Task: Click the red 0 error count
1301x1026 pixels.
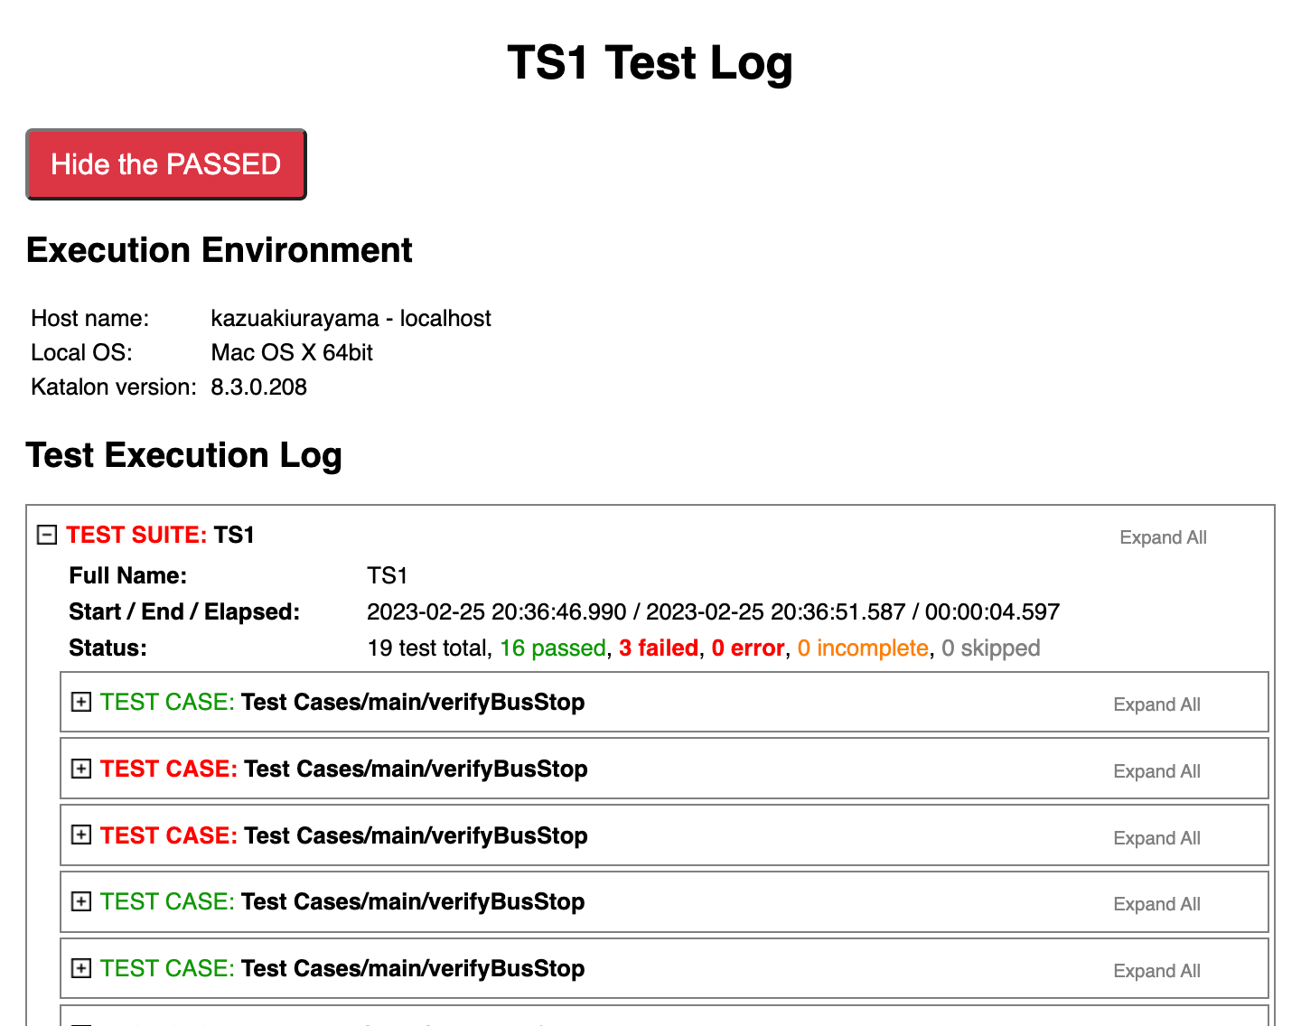Action: (x=748, y=648)
